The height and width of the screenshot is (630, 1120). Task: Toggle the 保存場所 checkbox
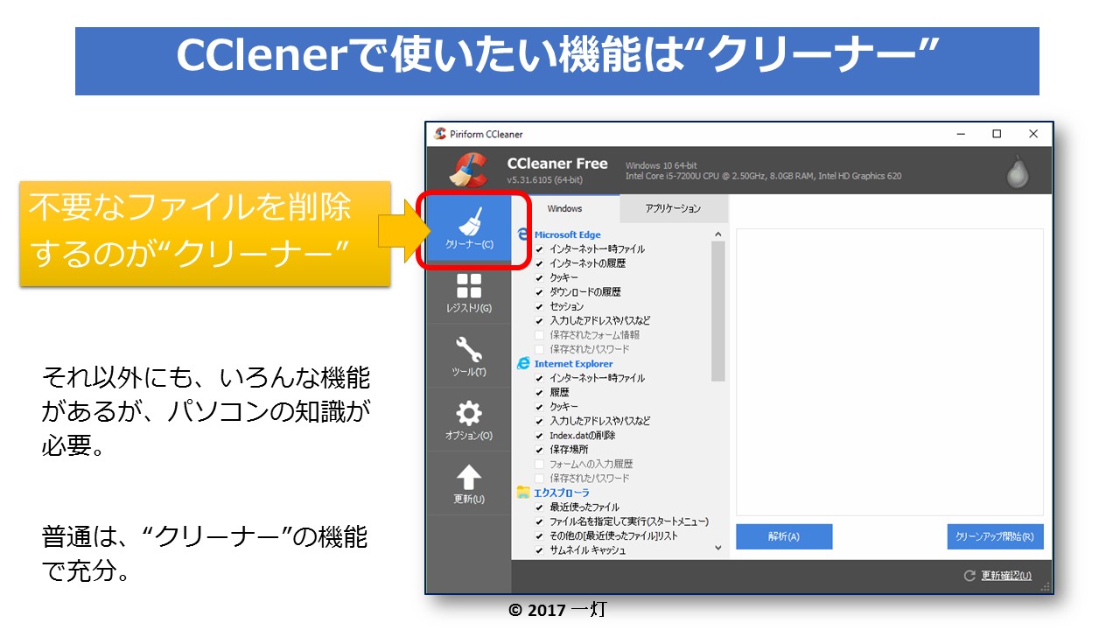539,450
